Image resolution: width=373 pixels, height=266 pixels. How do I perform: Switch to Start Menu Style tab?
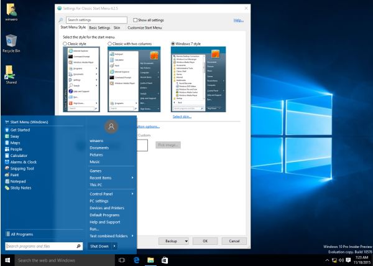pos(73,27)
